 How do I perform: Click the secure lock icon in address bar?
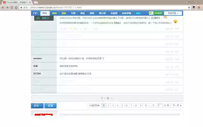(x=21, y=8)
